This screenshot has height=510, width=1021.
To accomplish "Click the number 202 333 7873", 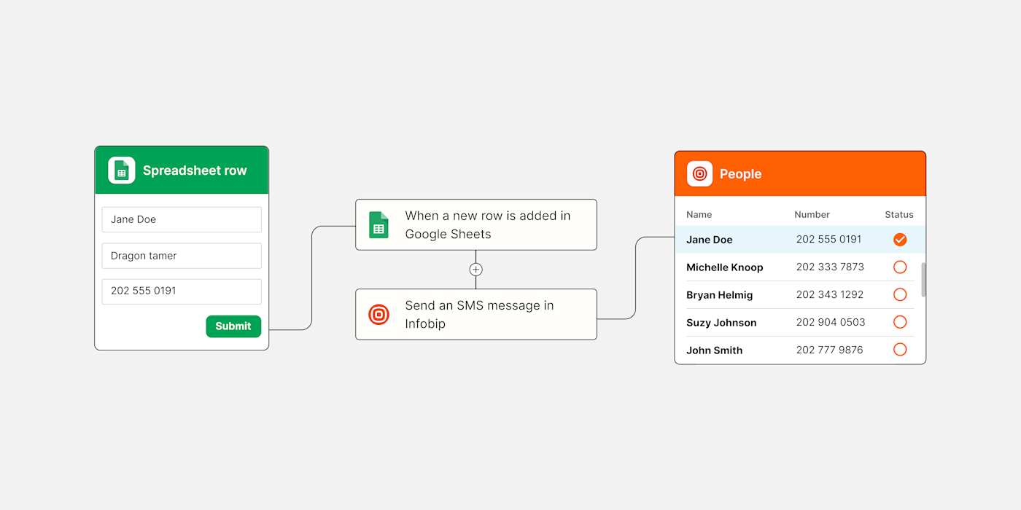I will pos(830,267).
